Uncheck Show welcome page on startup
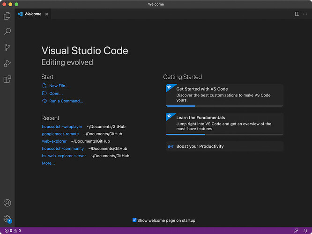312x234 pixels. (x=135, y=220)
